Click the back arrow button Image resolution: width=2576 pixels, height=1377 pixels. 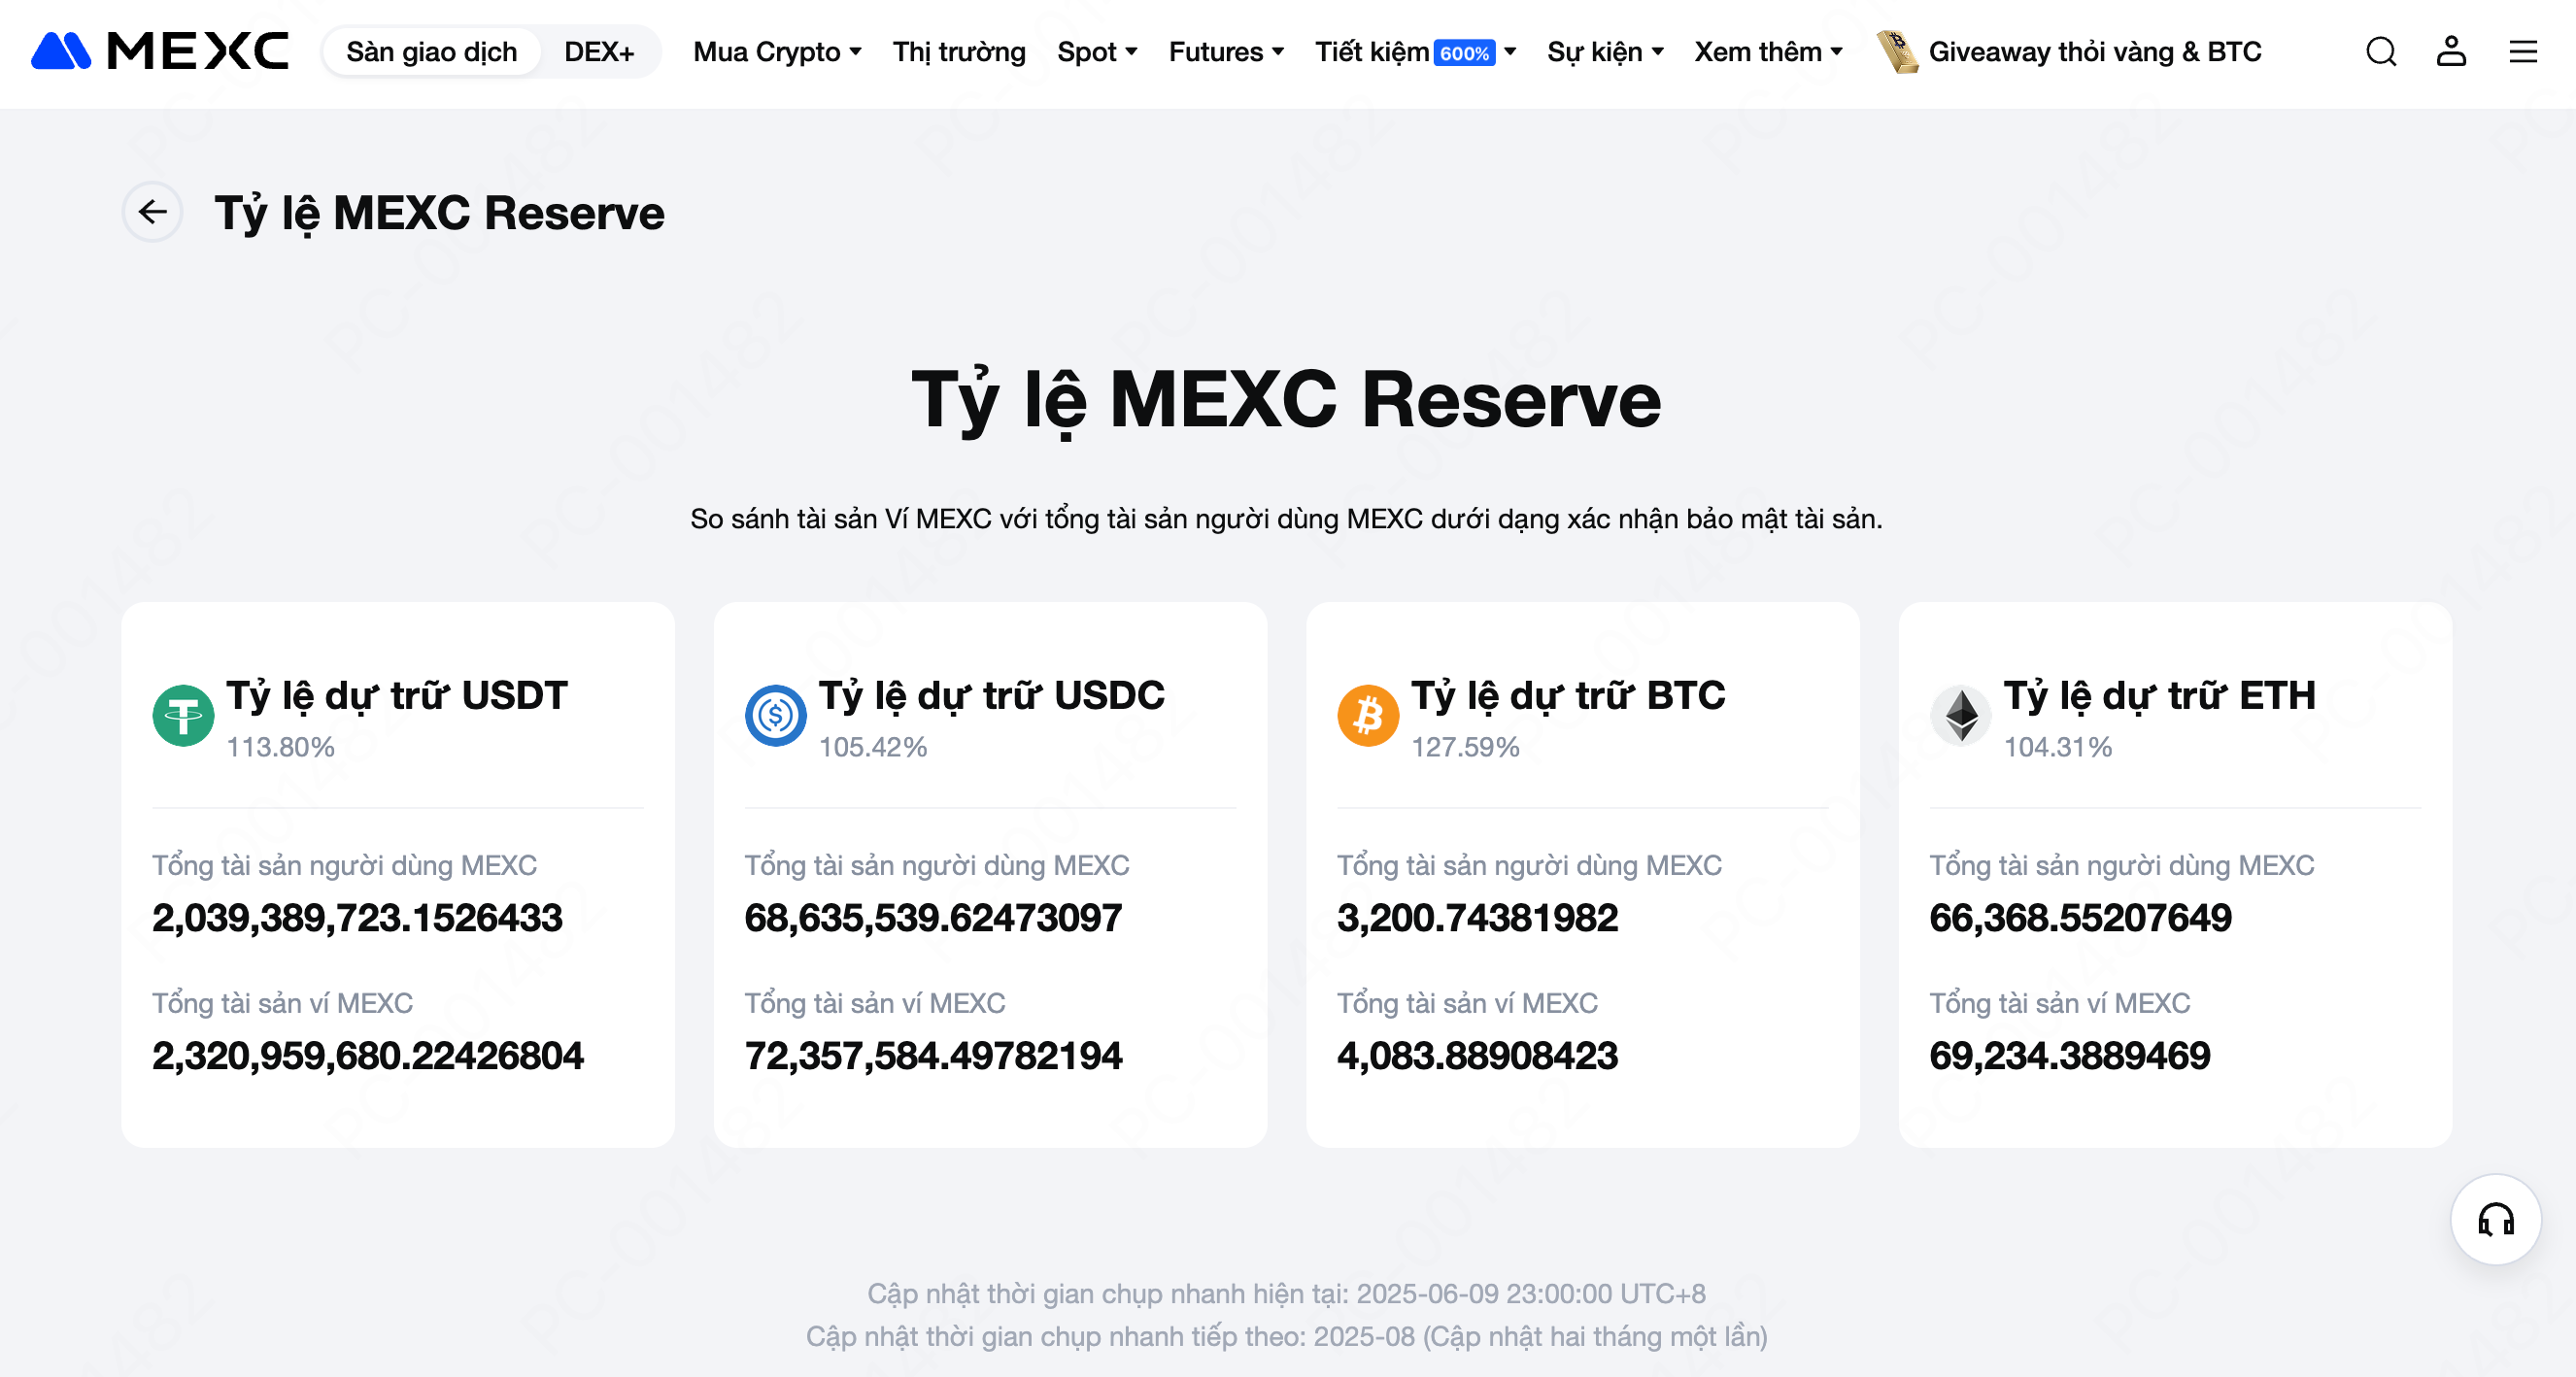click(152, 212)
